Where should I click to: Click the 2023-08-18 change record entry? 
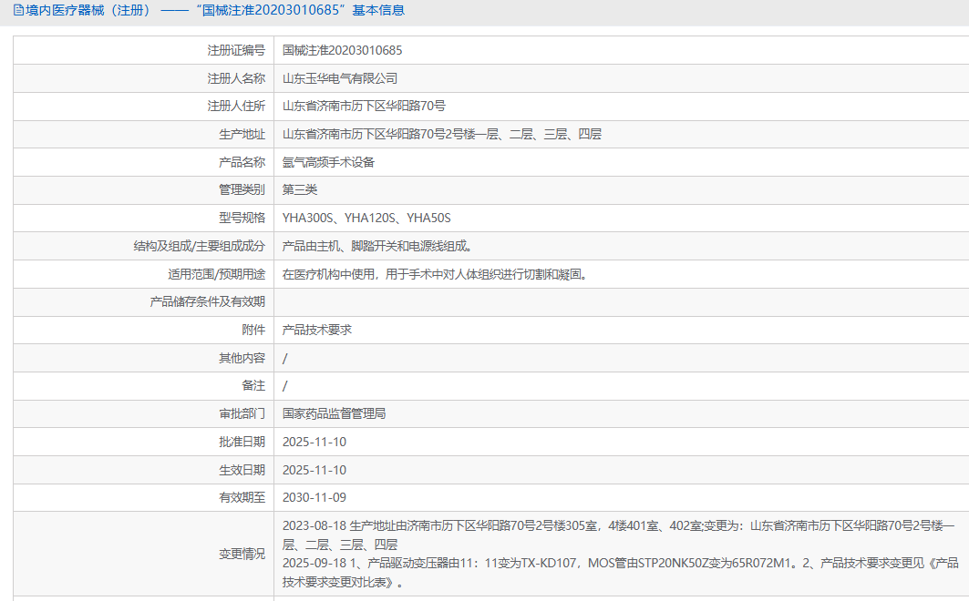[x=619, y=535]
